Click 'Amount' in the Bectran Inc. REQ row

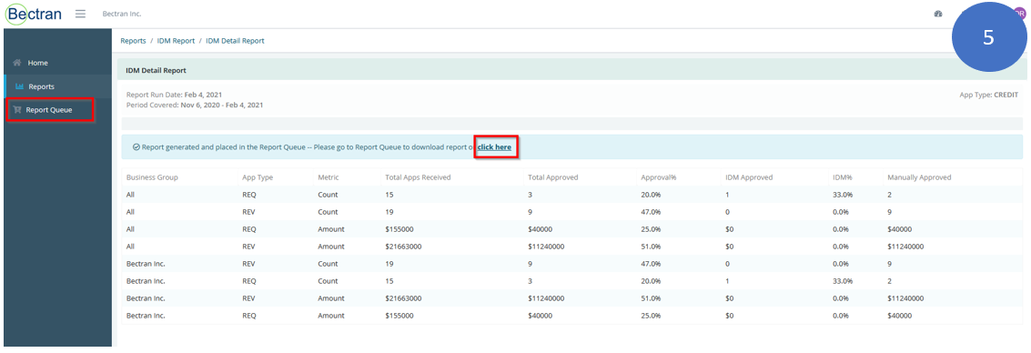coord(330,316)
